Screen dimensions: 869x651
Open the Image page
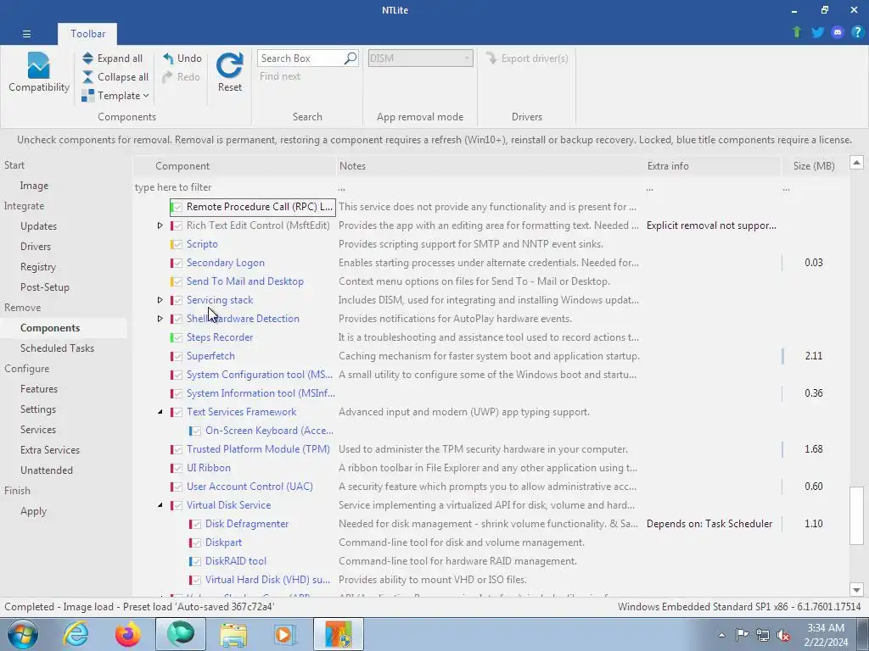34,186
